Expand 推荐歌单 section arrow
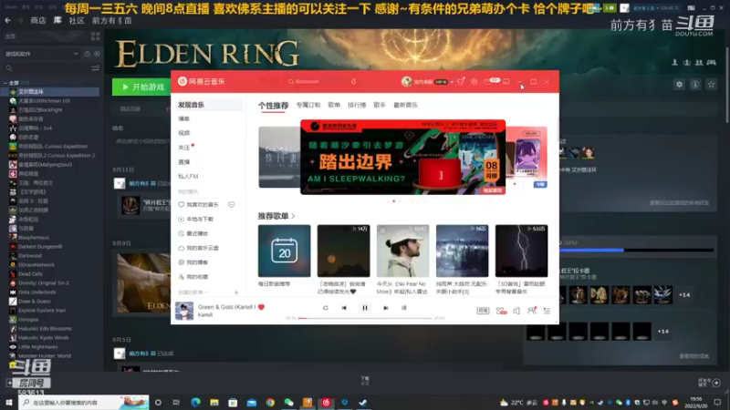730x410 pixels. coord(293,216)
